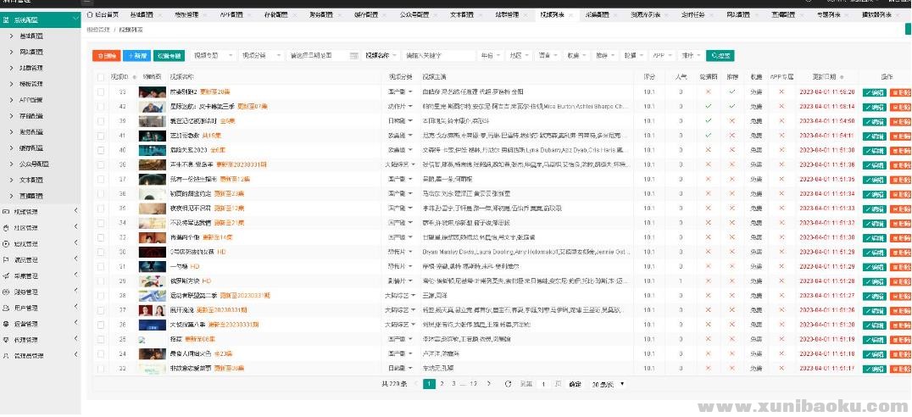Click the calendar icon in date range field
The image size is (912, 417).
coord(353,56)
